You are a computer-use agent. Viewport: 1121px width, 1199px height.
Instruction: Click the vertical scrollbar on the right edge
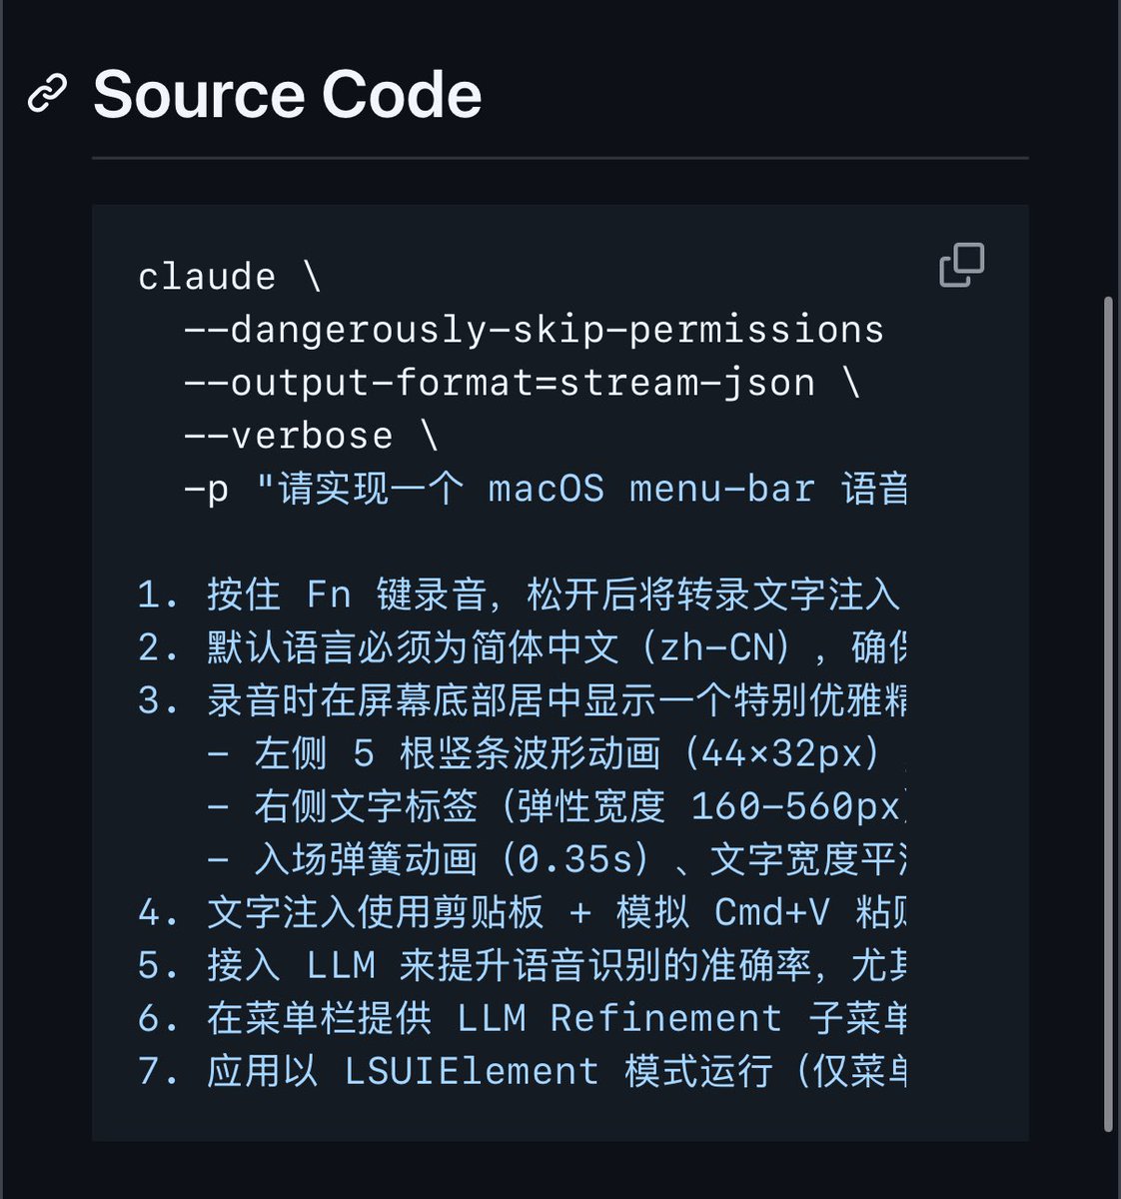[x=1107, y=713]
